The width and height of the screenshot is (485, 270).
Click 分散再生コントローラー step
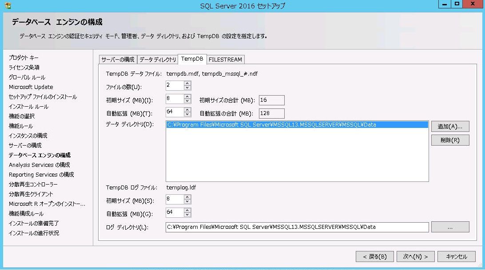(x=33, y=184)
